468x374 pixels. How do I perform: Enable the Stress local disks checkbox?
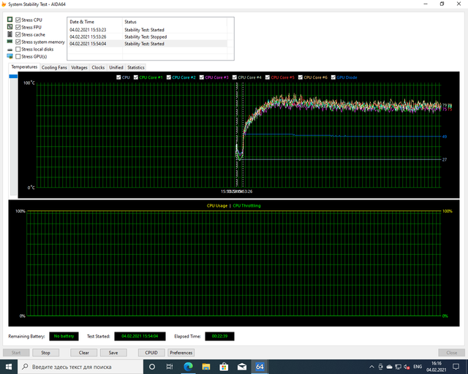(18, 49)
